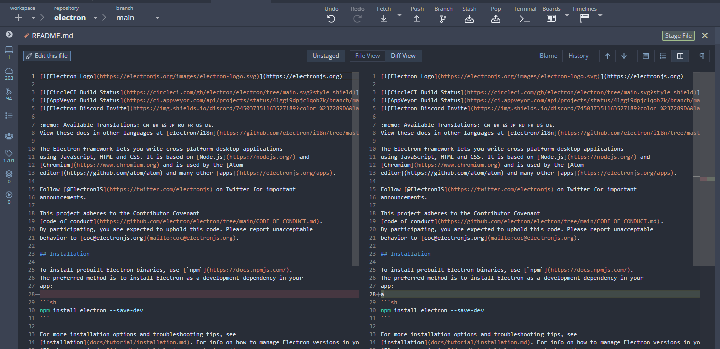Switch to split diff view mode
The height and width of the screenshot is (349, 720).
pyautogui.click(x=680, y=56)
